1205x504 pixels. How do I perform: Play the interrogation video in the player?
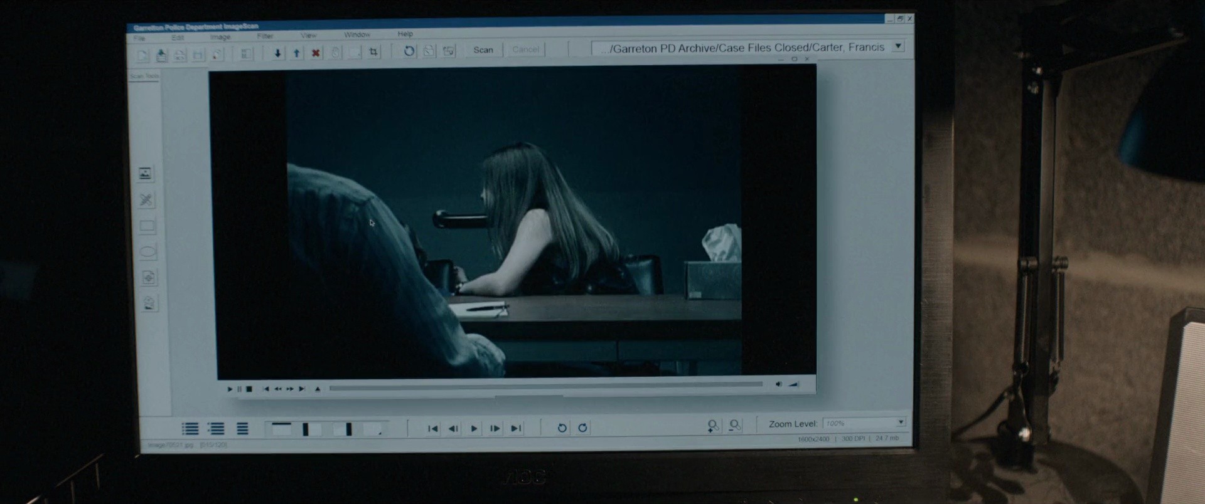[230, 389]
